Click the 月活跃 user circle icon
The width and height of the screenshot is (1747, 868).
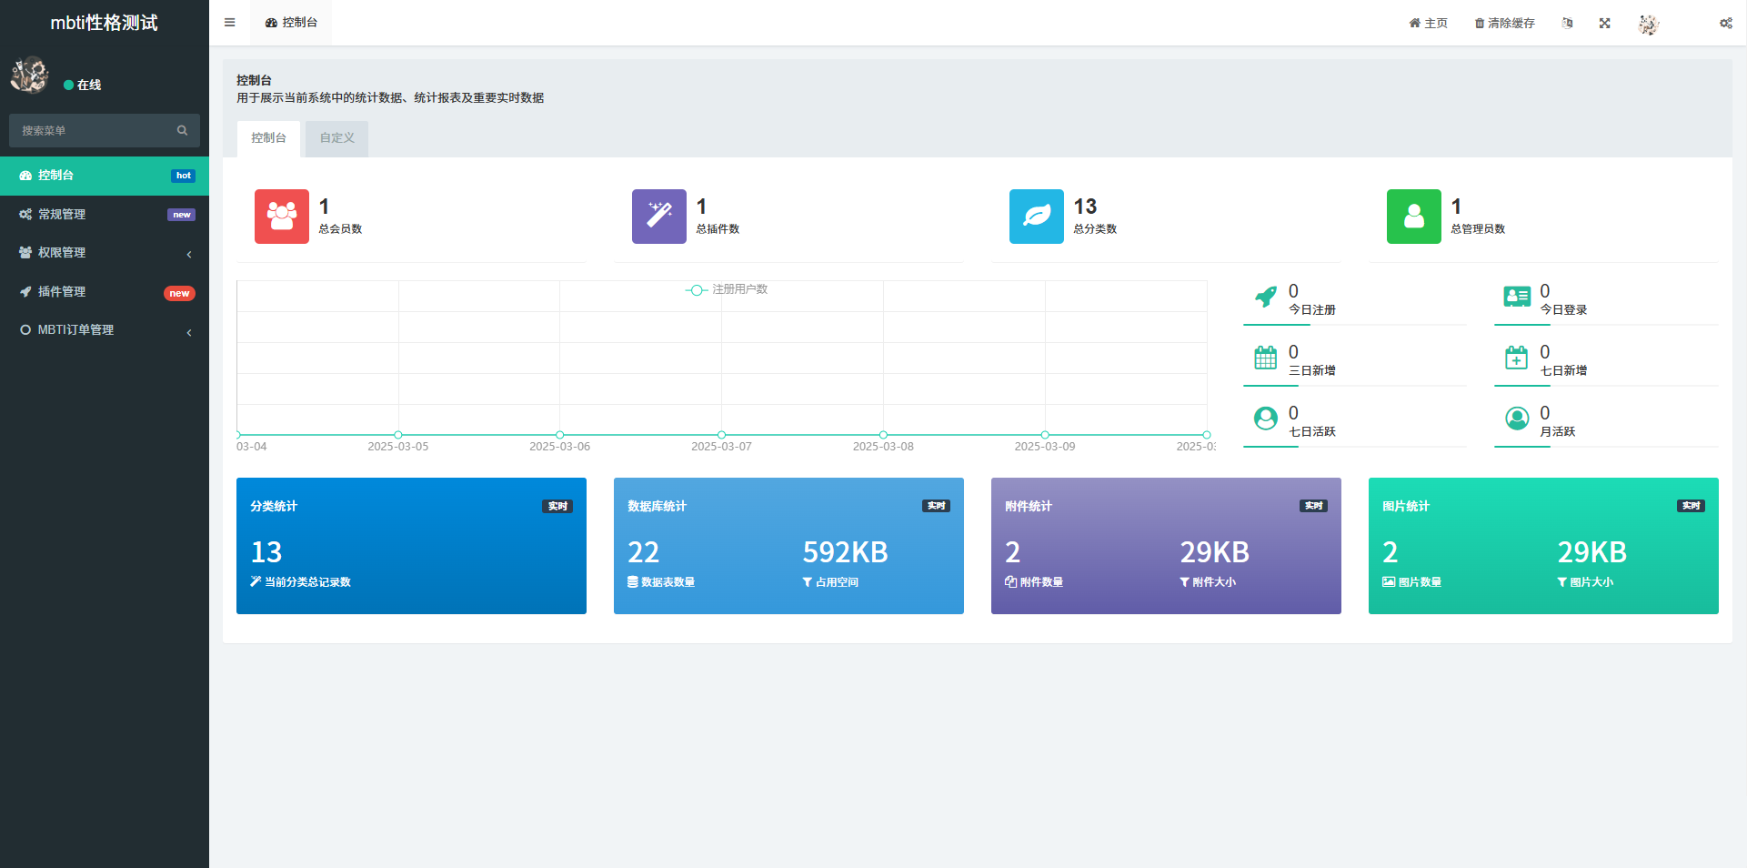click(1517, 419)
